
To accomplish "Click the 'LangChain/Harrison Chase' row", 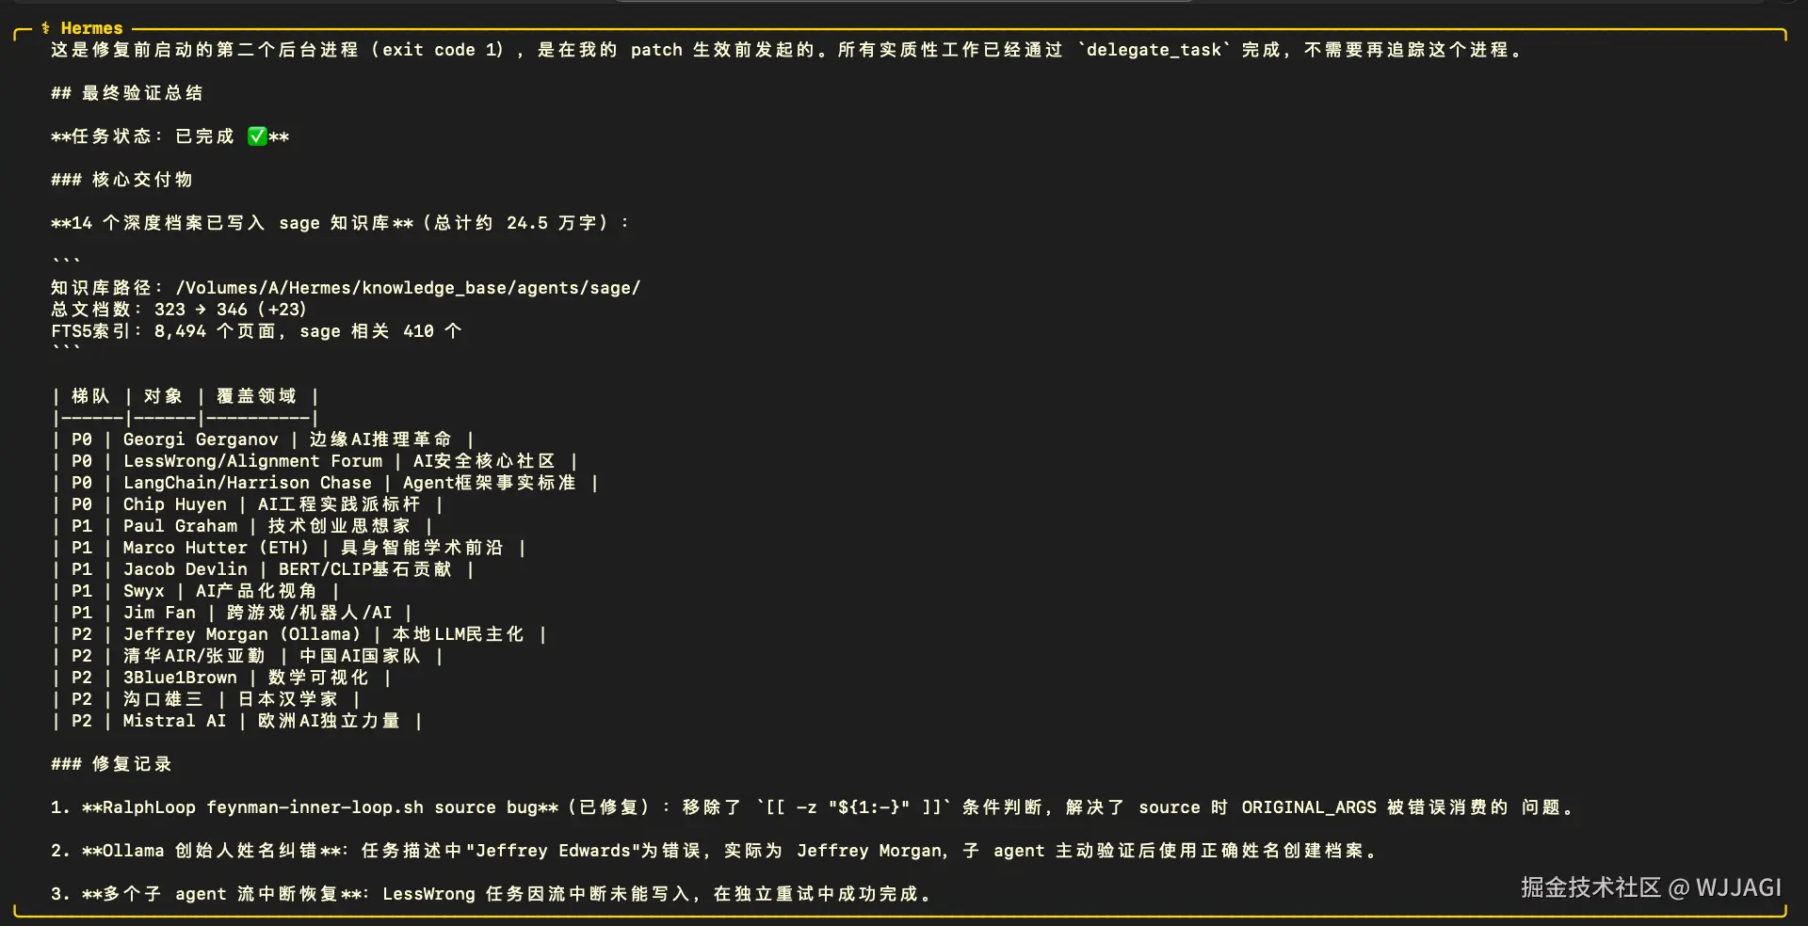I will [325, 483].
